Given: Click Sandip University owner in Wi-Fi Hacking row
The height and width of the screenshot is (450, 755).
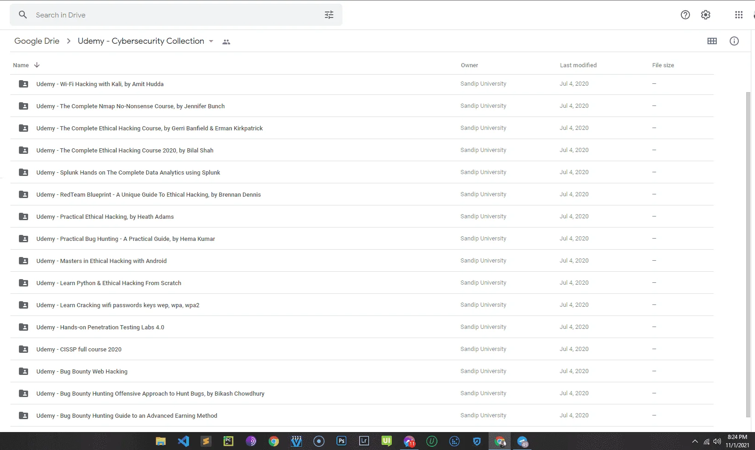Looking at the screenshot, I should [x=483, y=84].
